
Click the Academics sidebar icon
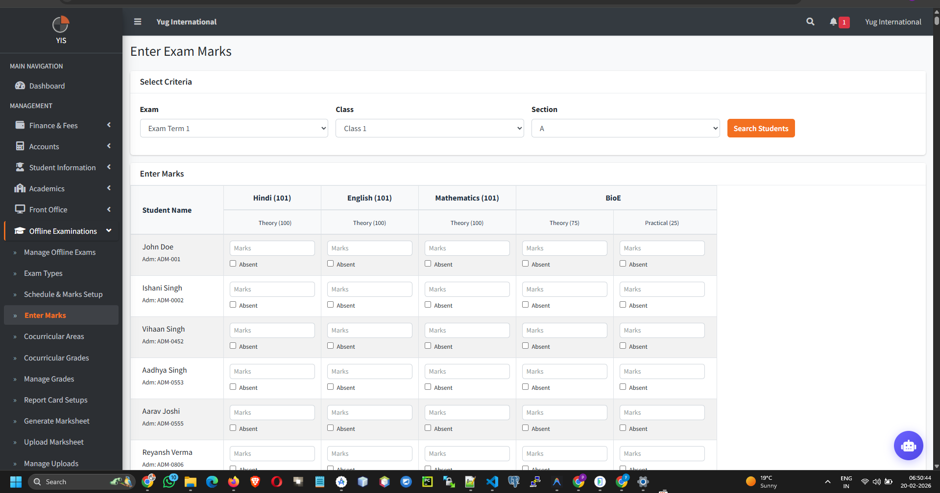[x=20, y=188]
